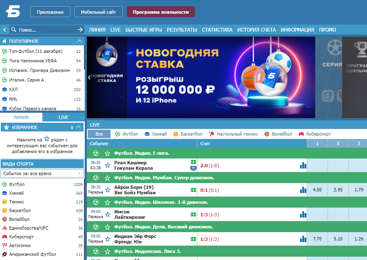Add Реал Кашмир match to favorites
Screen dimensions: 367x260
(108, 166)
